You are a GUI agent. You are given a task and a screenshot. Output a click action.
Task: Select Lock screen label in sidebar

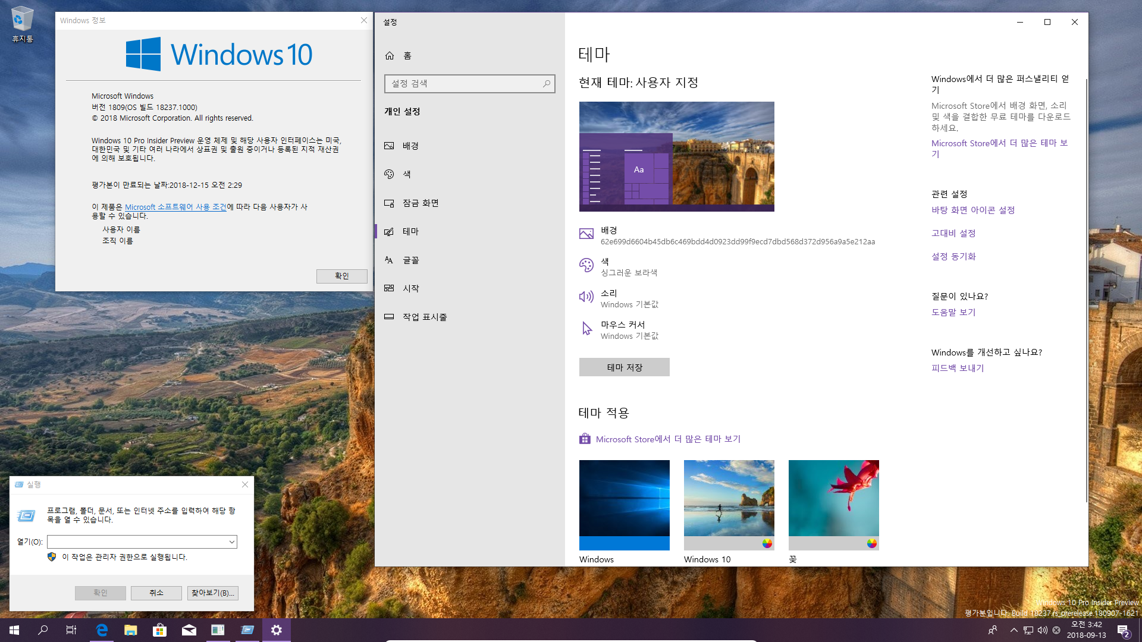click(x=421, y=203)
